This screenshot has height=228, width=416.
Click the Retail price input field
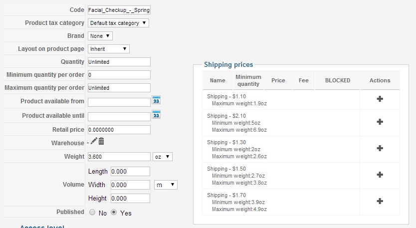tap(119, 130)
